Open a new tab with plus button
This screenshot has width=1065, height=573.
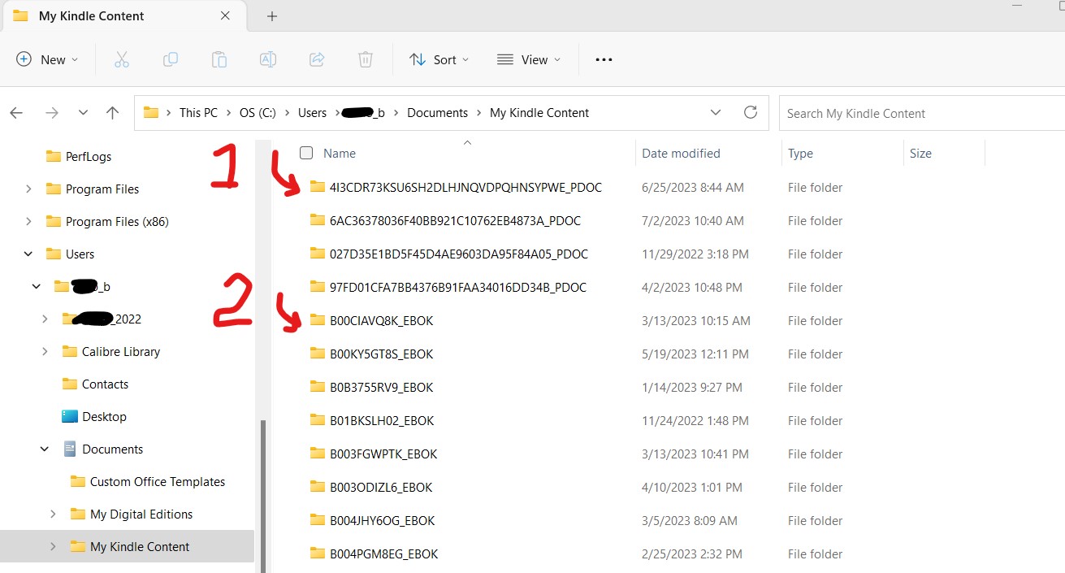click(x=272, y=16)
